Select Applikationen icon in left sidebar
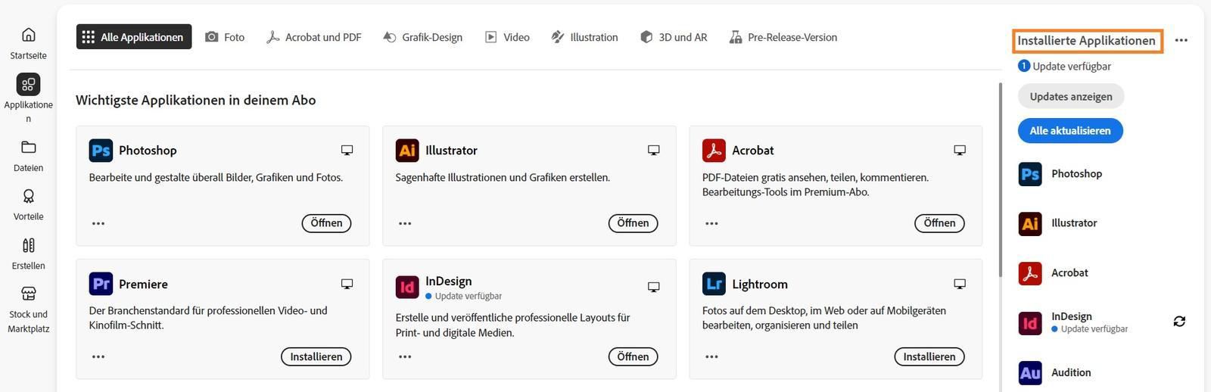This screenshot has height=392, width=1211. point(28,84)
